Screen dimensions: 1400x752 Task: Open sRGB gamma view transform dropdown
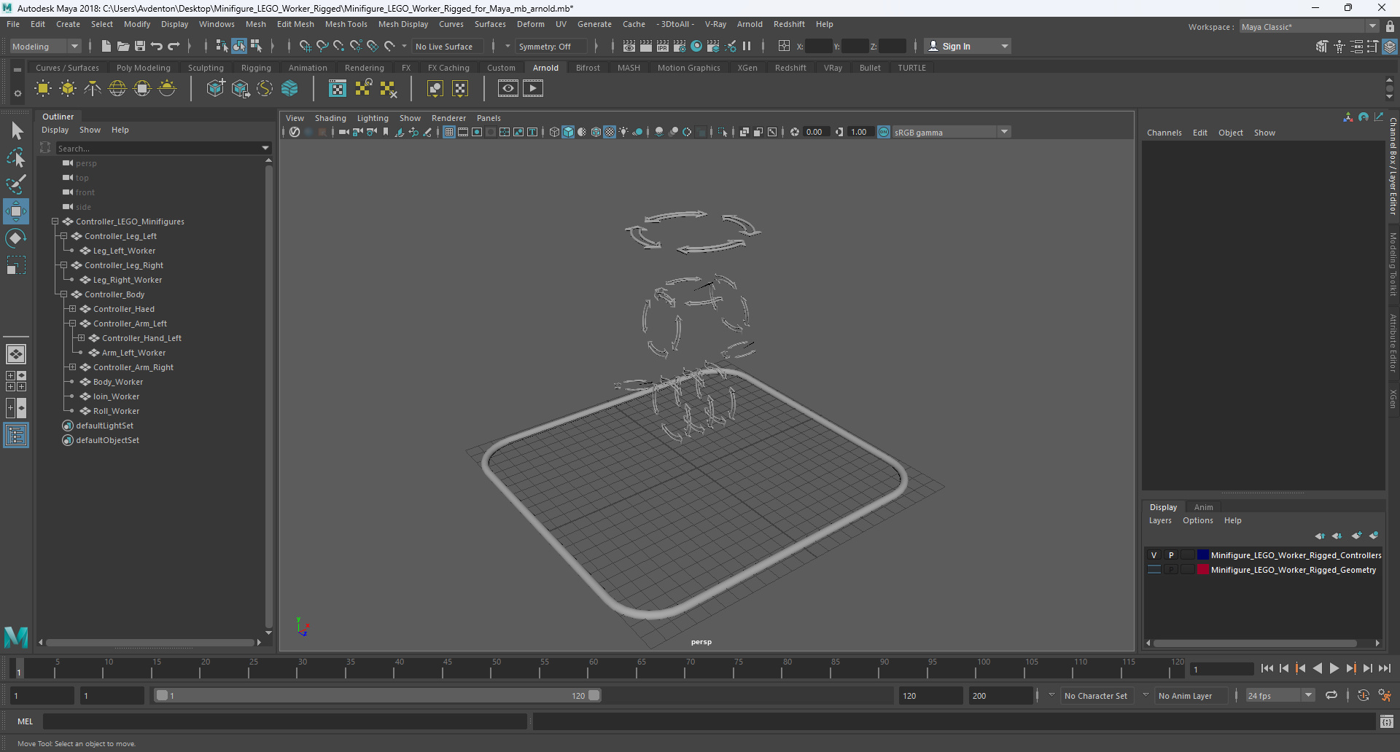(952, 132)
